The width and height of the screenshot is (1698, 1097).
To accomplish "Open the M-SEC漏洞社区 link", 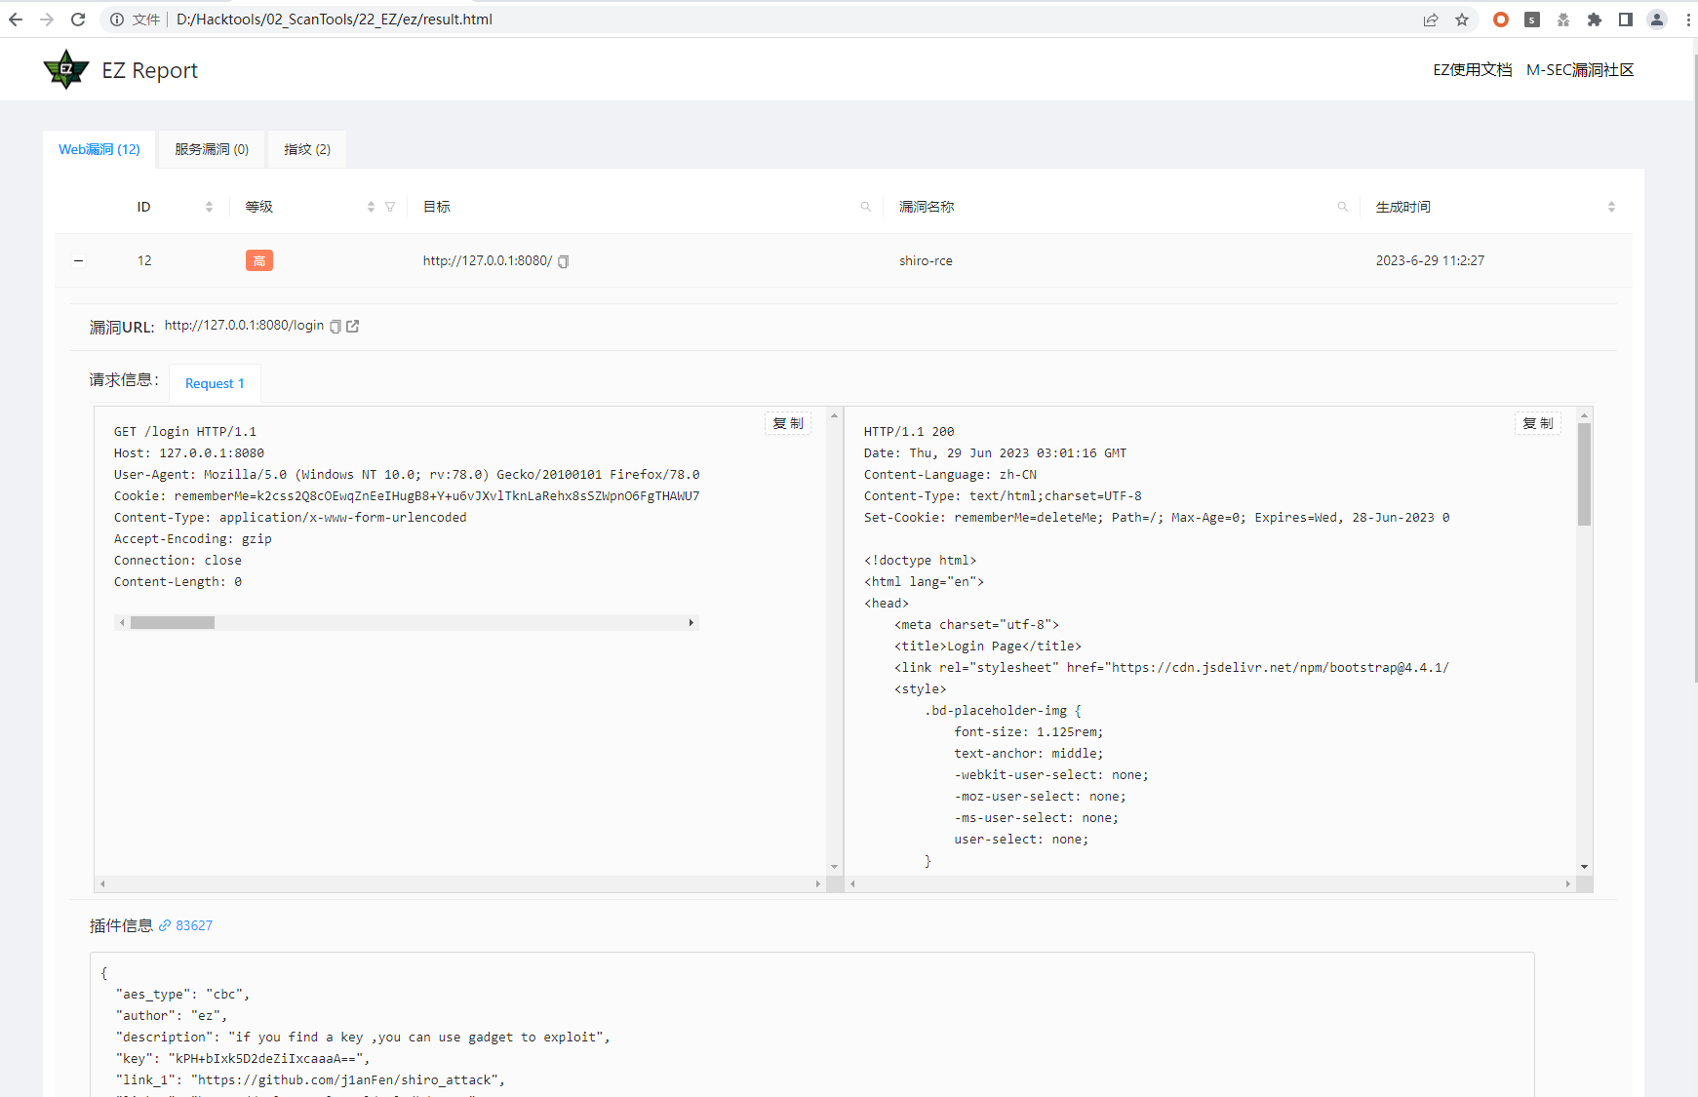I will pyautogui.click(x=1580, y=70).
